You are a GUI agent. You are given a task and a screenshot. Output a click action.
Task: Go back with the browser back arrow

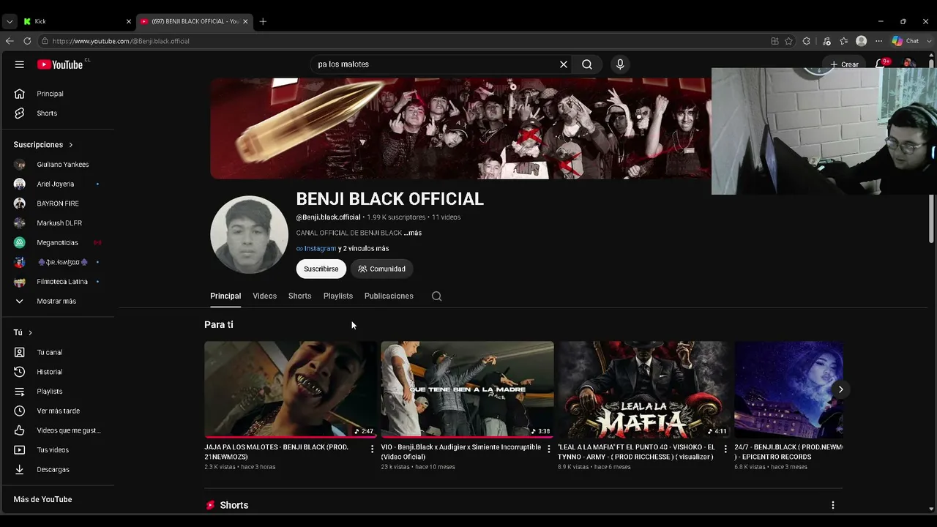(10, 41)
